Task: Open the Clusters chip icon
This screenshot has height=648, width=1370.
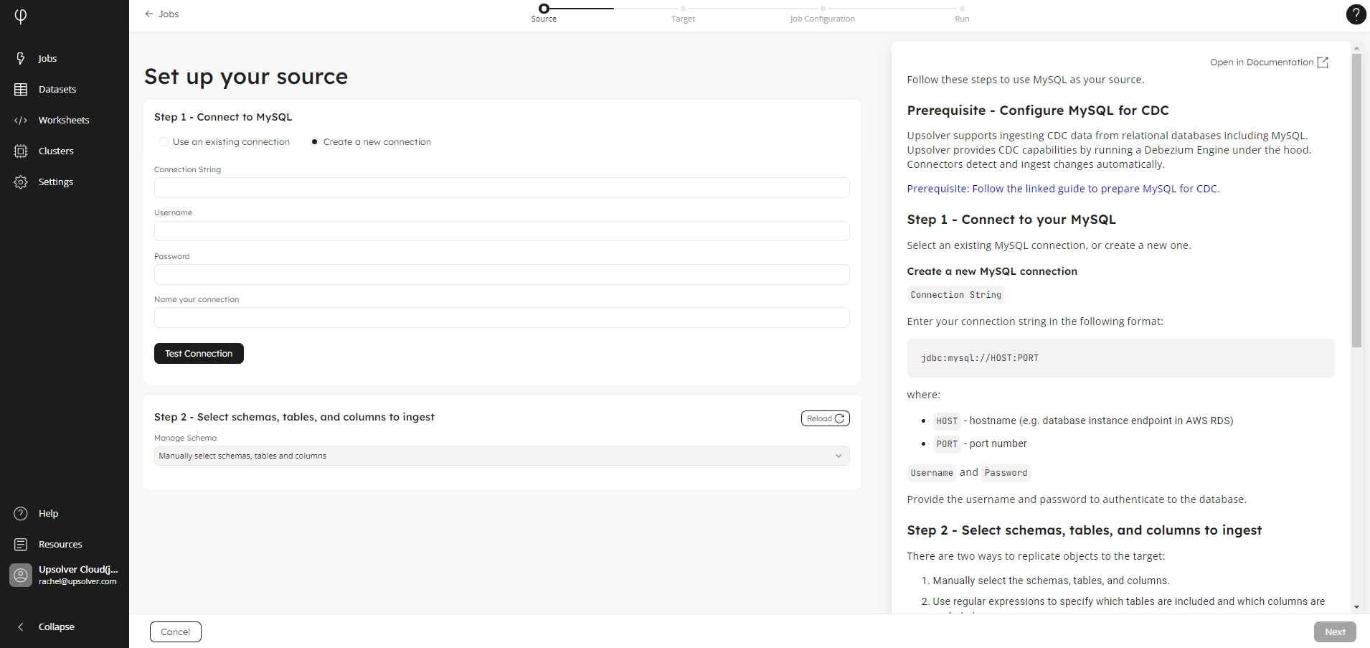Action: 21,151
